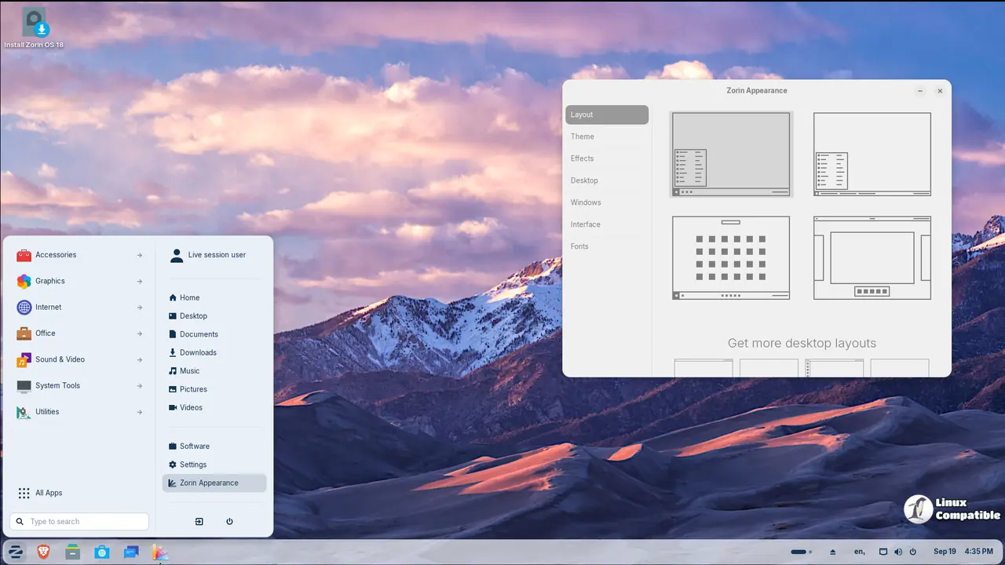1005x565 pixels.
Task: Click the Software shopping-bag icon in the menu
Action: click(x=173, y=446)
